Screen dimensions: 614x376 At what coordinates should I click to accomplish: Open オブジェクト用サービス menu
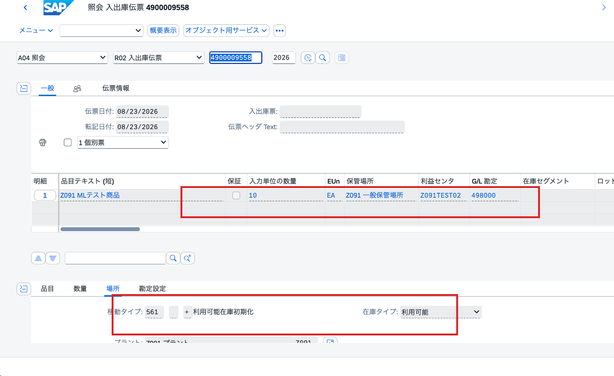click(x=226, y=31)
